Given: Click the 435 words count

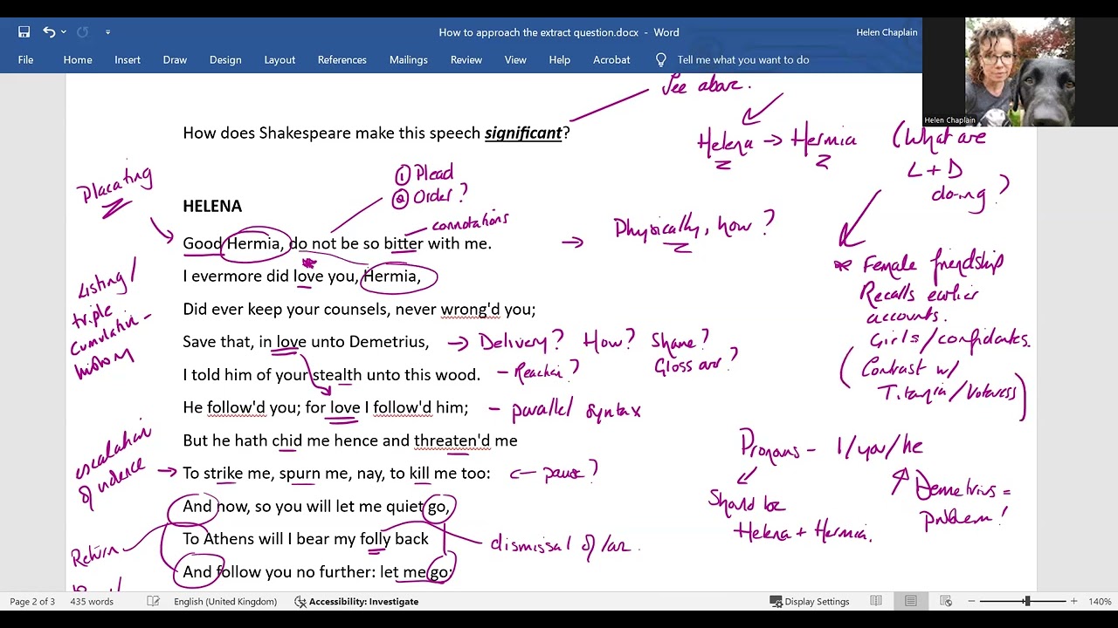Looking at the screenshot, I should pyautogui.click(x=92, y=601).
